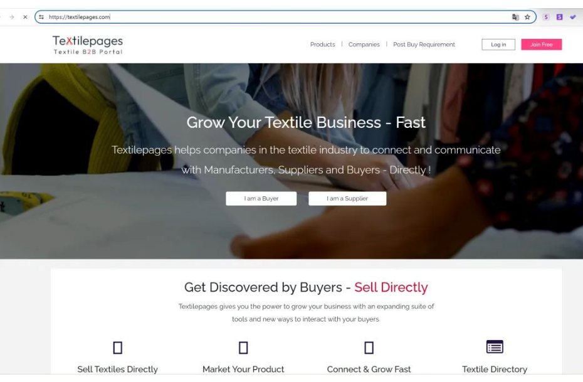Click the forward navigation arrow

12,17
